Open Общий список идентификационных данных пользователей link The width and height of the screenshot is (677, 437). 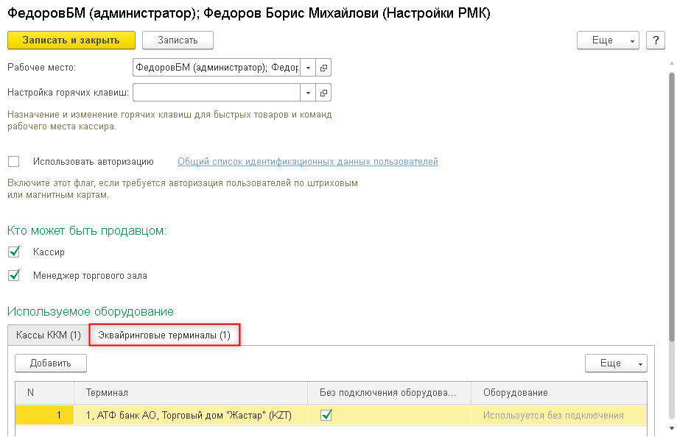coord(307,162)
